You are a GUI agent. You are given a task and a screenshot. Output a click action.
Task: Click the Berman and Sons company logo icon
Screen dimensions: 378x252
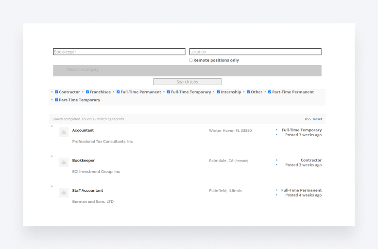[x=63, y=193]
